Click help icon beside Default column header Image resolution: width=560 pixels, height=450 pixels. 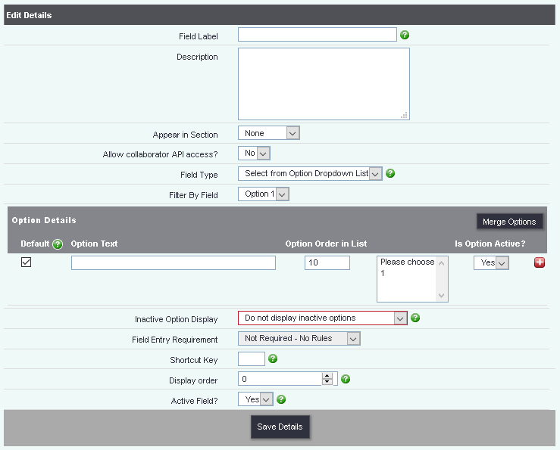click(x=57, y=244)
